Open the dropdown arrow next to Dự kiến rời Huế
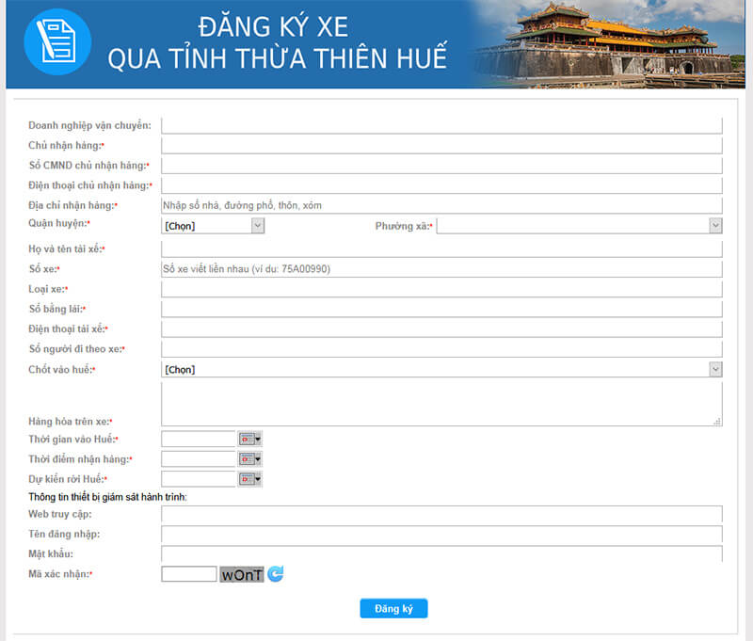This screenshot has width=753, height=641. click(x=257, y=478)
